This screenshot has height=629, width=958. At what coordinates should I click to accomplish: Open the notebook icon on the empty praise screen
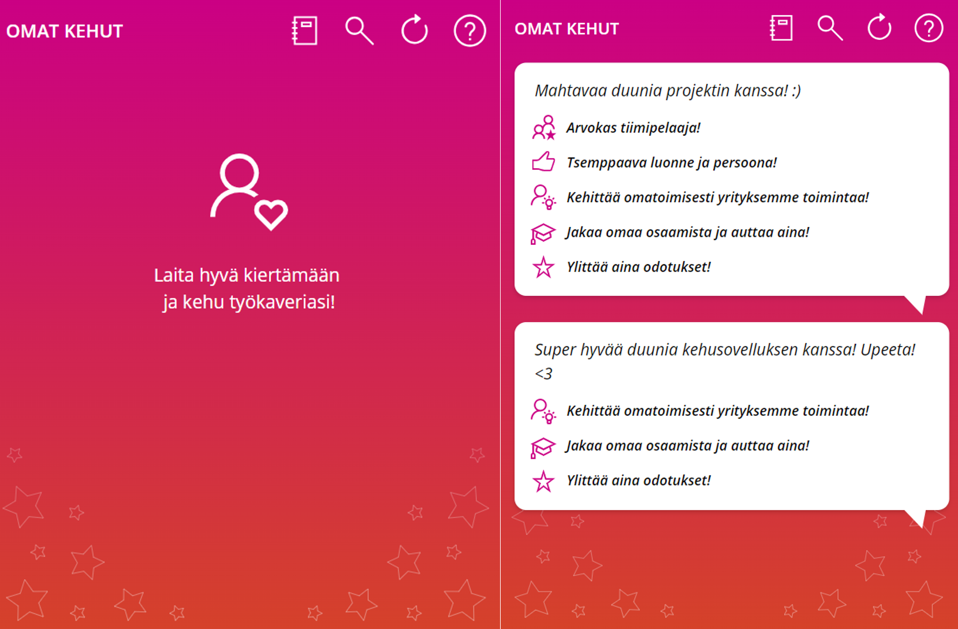pos(304,31)
